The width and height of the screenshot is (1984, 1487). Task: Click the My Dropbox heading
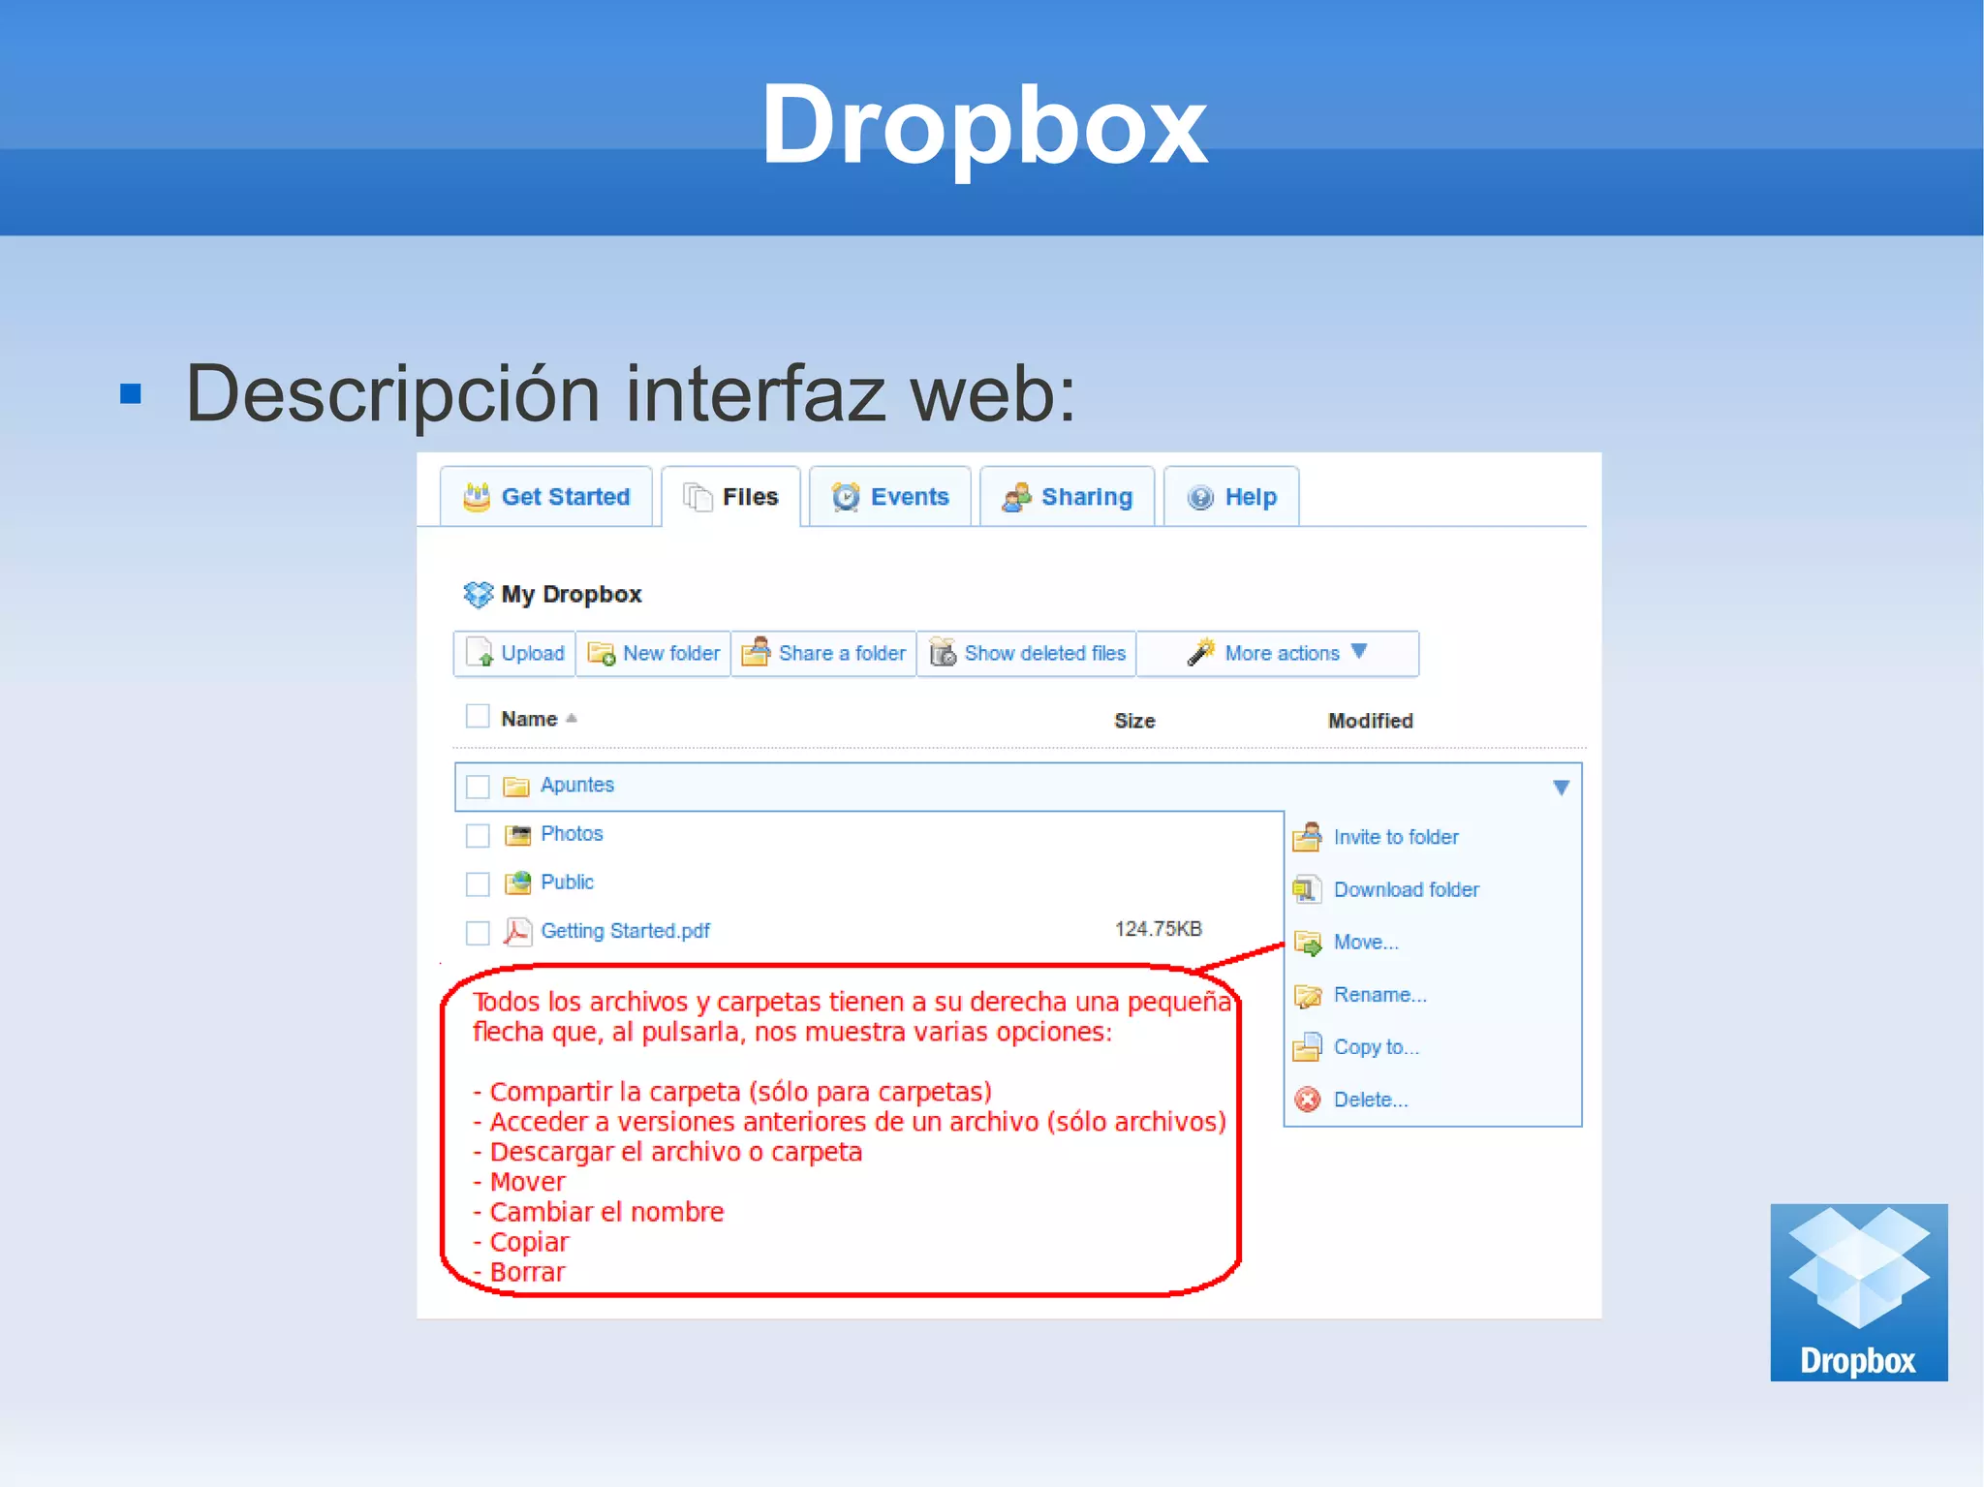pyautogui.click(x=571, y=594)
